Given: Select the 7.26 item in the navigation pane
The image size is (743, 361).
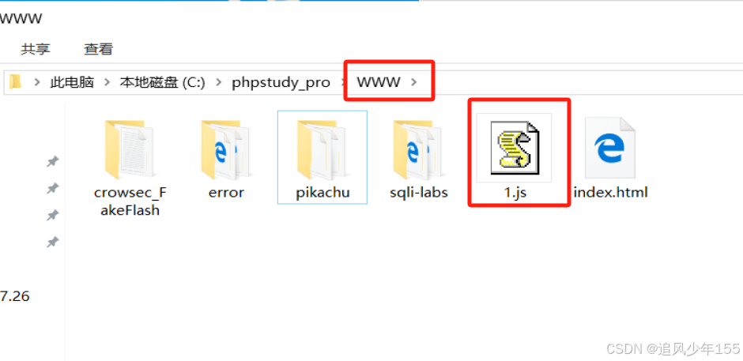Looking at the screenshot, I should (15, 296).
